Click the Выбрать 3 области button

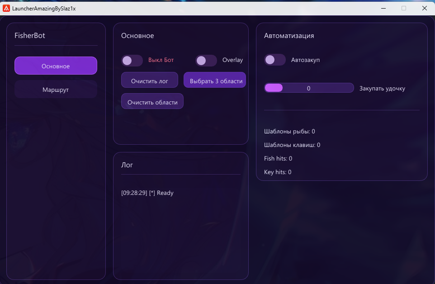[x=215, y=80]
